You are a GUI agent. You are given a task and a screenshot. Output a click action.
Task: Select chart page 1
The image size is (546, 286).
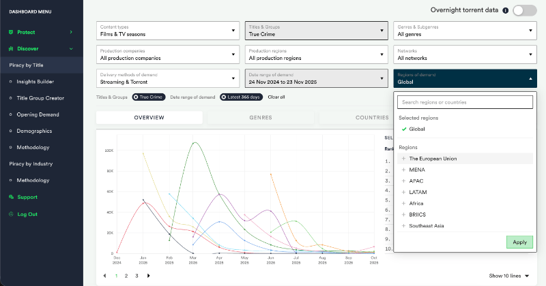click(116, 276)
